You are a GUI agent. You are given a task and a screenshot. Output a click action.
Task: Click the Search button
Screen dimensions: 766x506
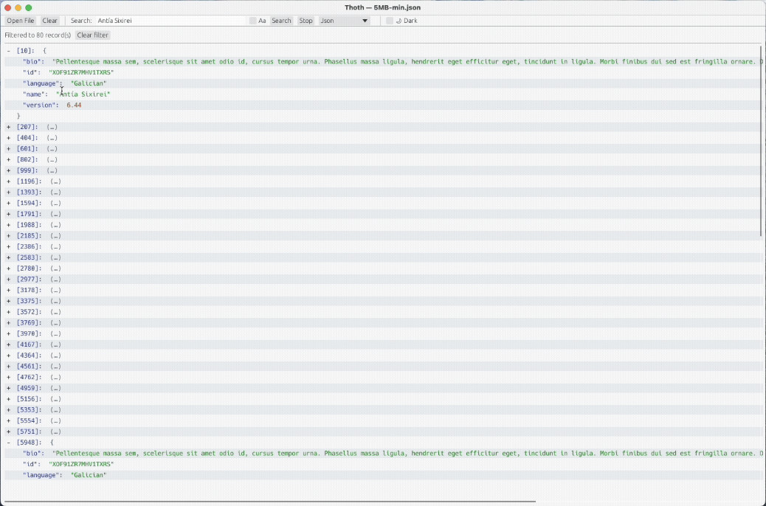coord(281,21)
